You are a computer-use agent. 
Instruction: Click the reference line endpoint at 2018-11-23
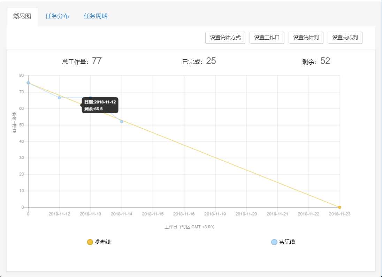click(x=339, y=207)
